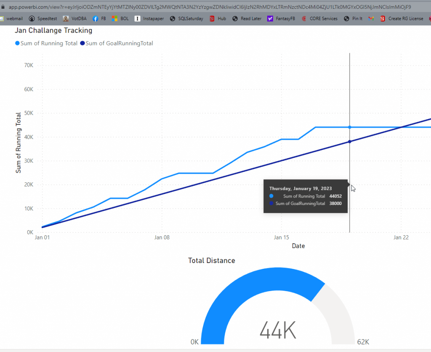The height and width of the screenshot is (352, 431).
Task: Open the FantasyFB Yahoo bookmark
Action: point(281,18)
